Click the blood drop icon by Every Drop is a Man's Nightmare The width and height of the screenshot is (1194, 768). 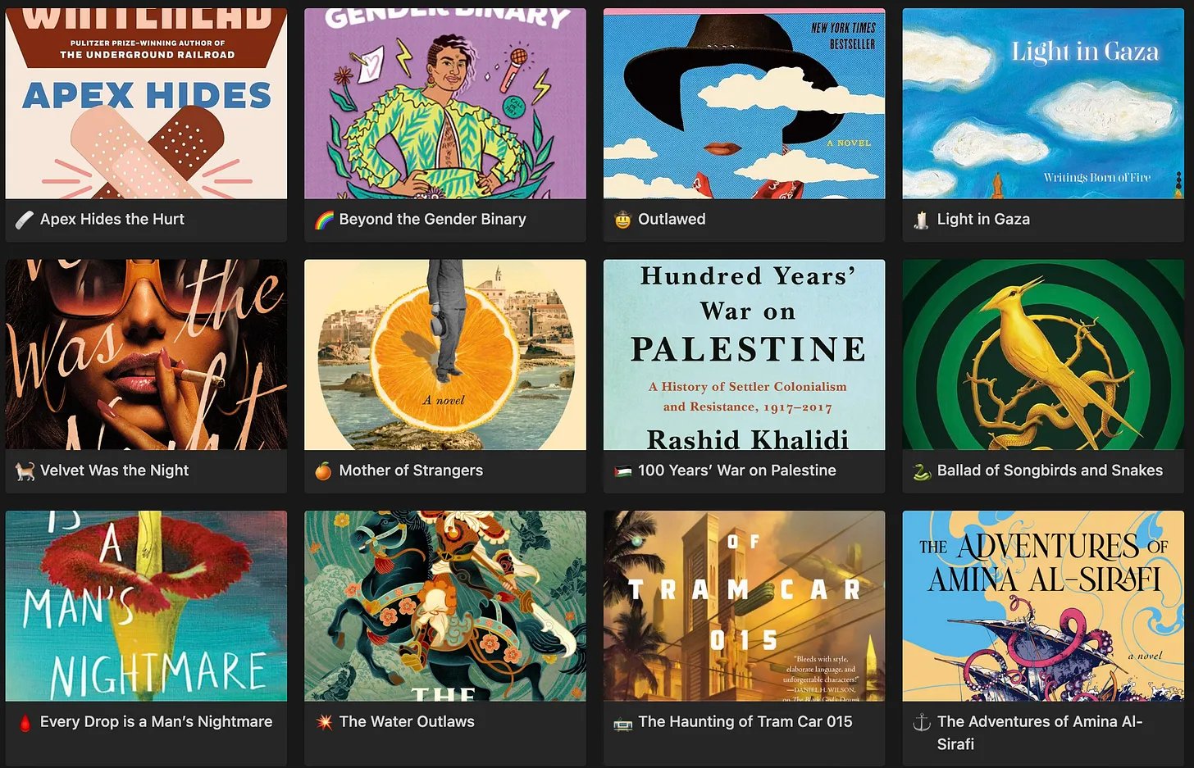tap(25, 722)
